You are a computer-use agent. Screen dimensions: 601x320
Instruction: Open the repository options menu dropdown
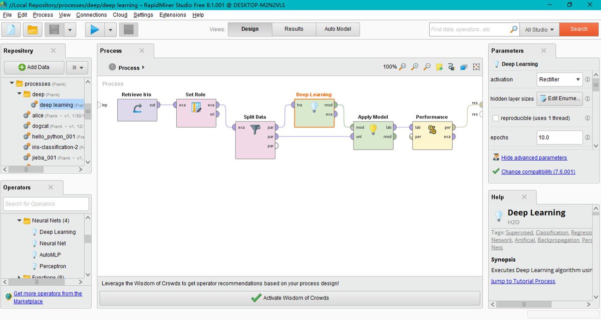click(77, 67)
